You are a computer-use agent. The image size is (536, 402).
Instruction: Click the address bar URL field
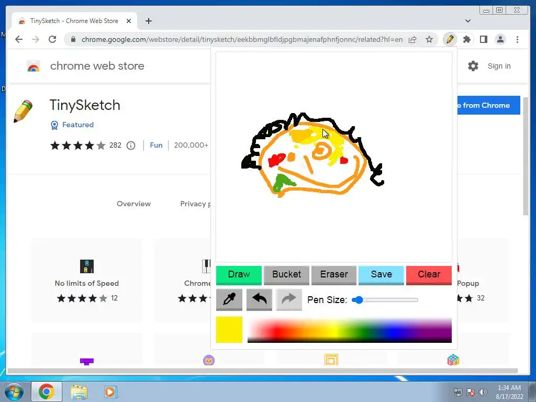coord(242,39)
